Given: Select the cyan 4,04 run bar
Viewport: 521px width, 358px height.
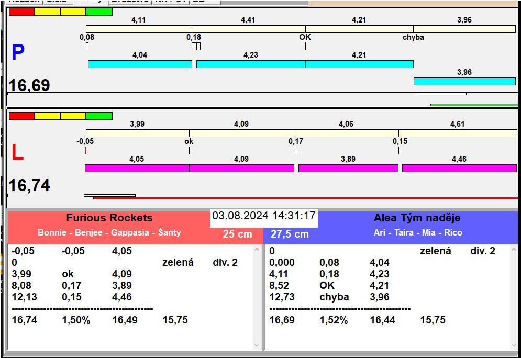Looking at the screenshot, I should point(140,64).
